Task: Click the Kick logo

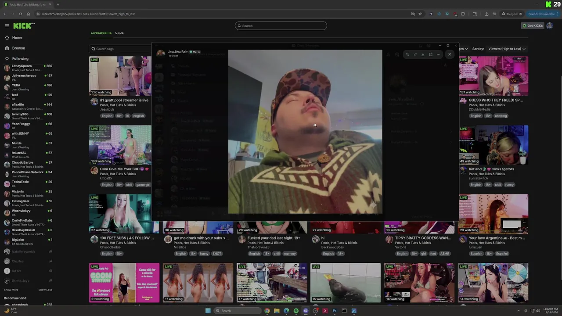Action: pyautogui.click(x=23, y=26)
